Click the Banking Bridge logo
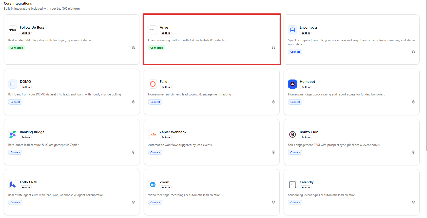This screenshot has width=427, height=218. click(13, 134)
